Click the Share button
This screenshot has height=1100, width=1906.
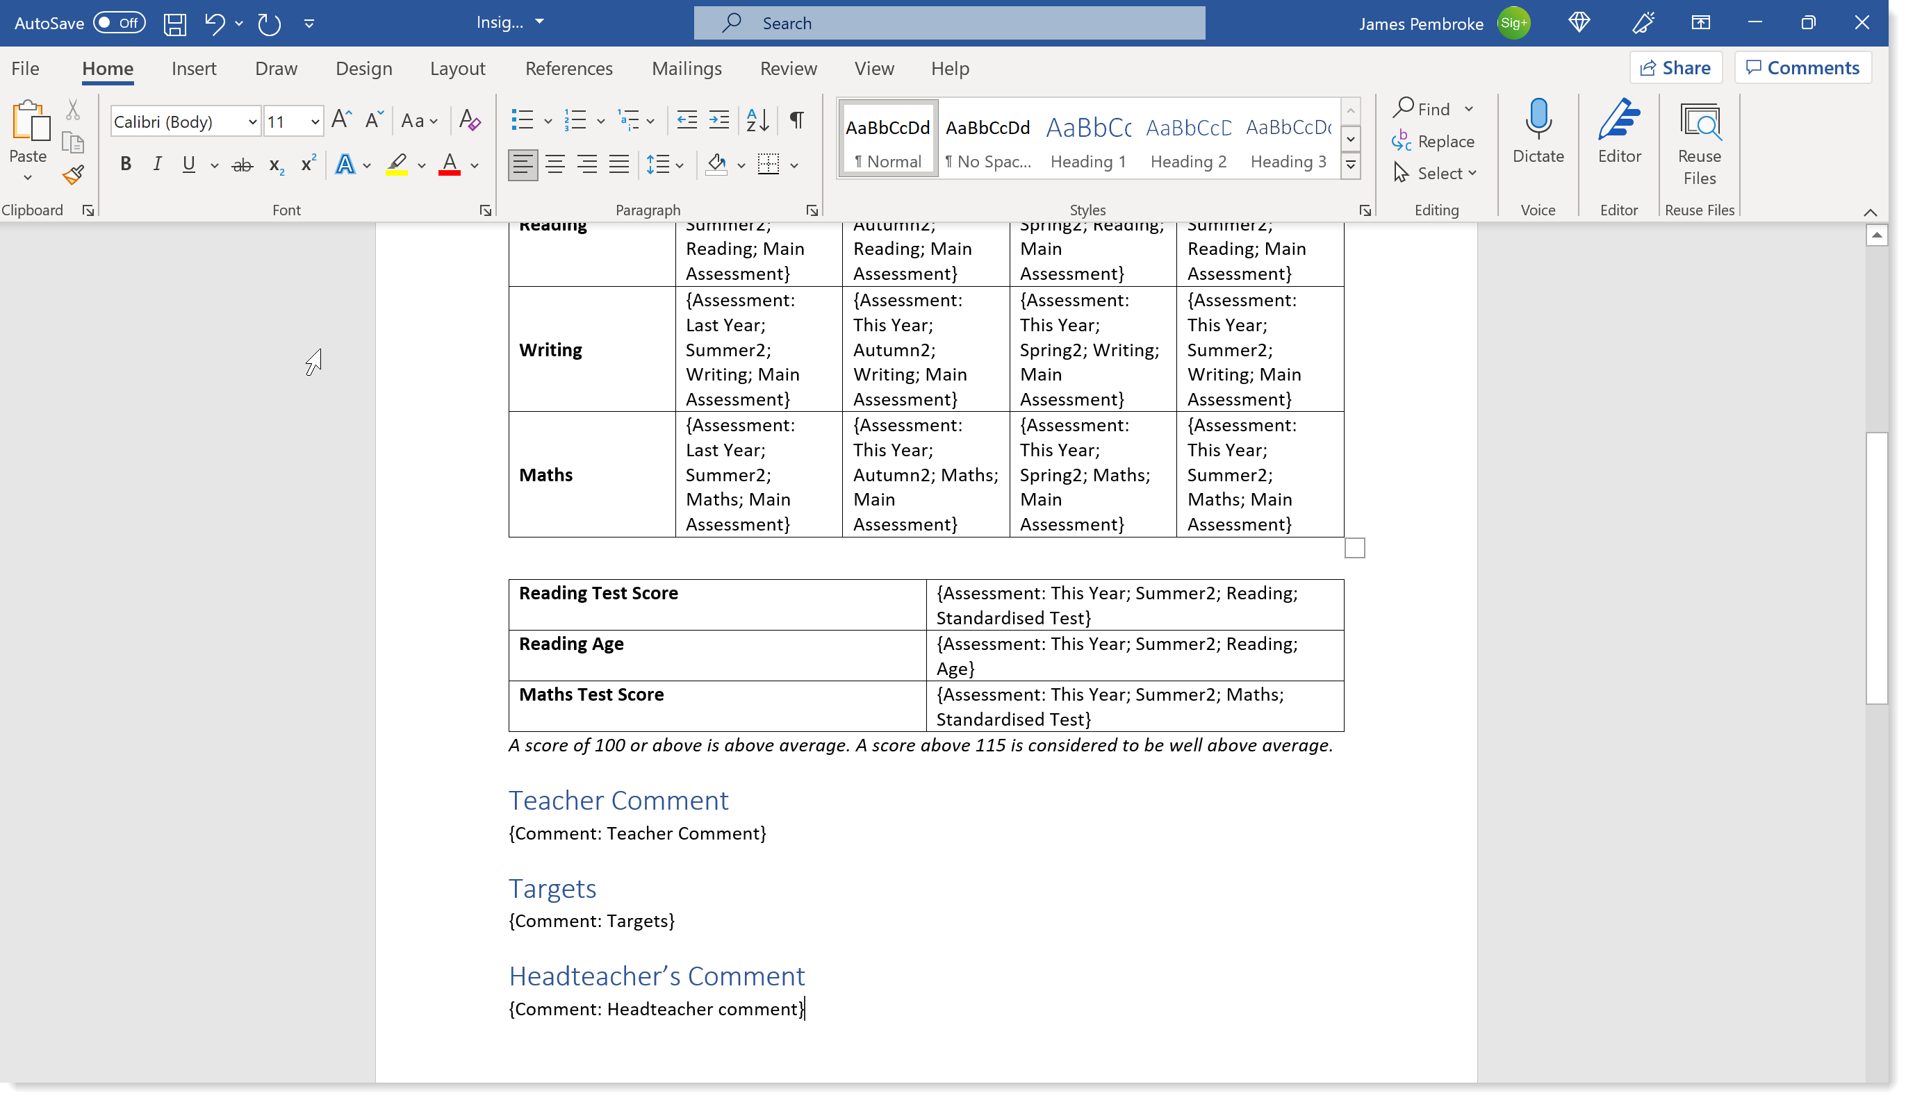[x=1675, y=68]
